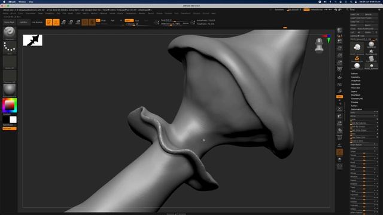Image resolution: width=383 pixels, height=215 pixels.
Task: Open the Material sphere selector
Action: (x=10, y=90)
